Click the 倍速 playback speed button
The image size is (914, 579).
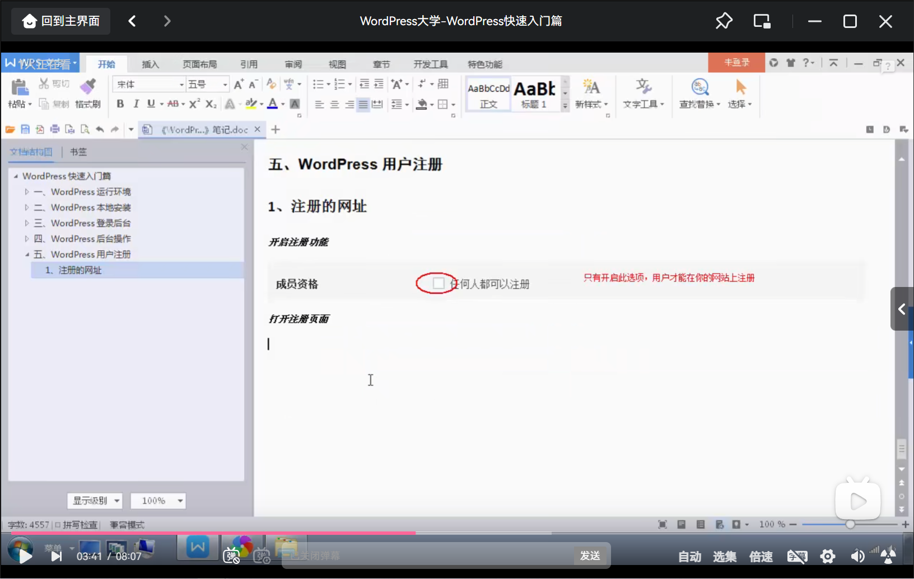coord(761,557)
